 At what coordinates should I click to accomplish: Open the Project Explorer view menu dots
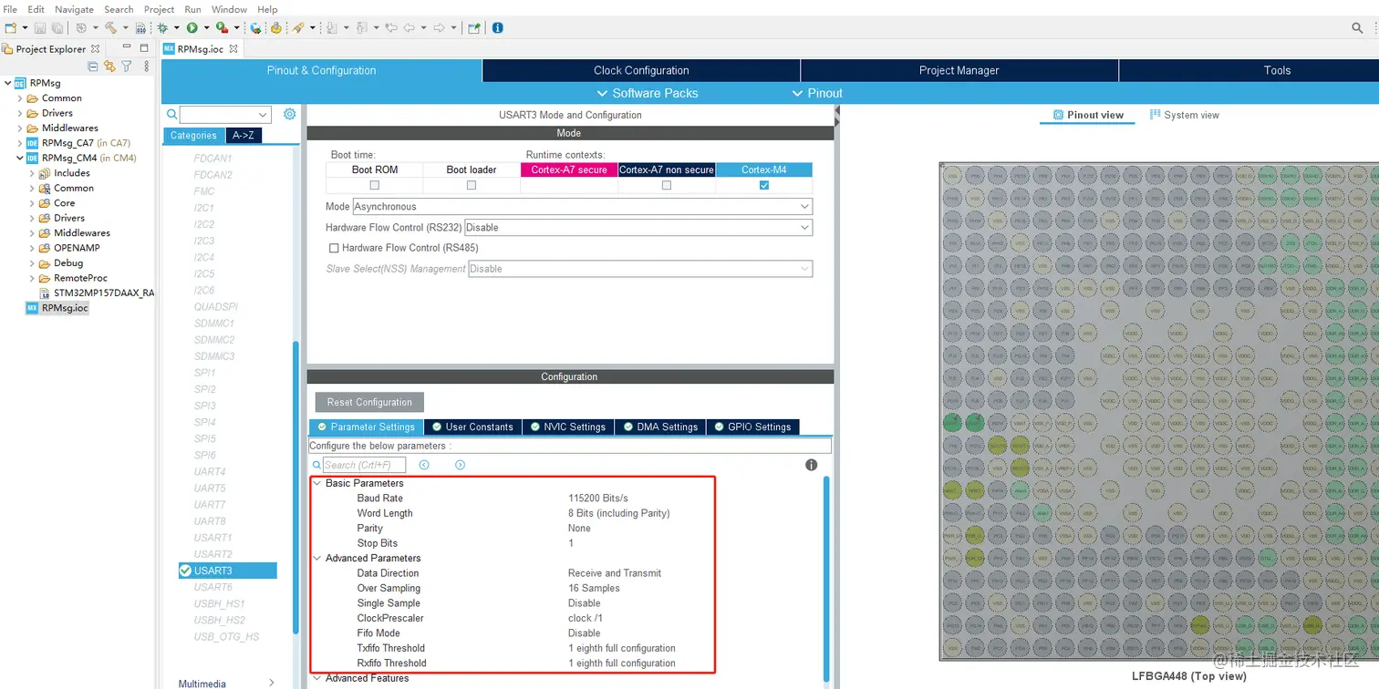(146, 66)
